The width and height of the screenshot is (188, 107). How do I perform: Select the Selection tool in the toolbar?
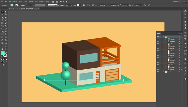tap(2, 12)
